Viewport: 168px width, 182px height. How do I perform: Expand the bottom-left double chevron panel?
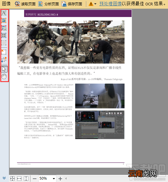pos(4,178)
